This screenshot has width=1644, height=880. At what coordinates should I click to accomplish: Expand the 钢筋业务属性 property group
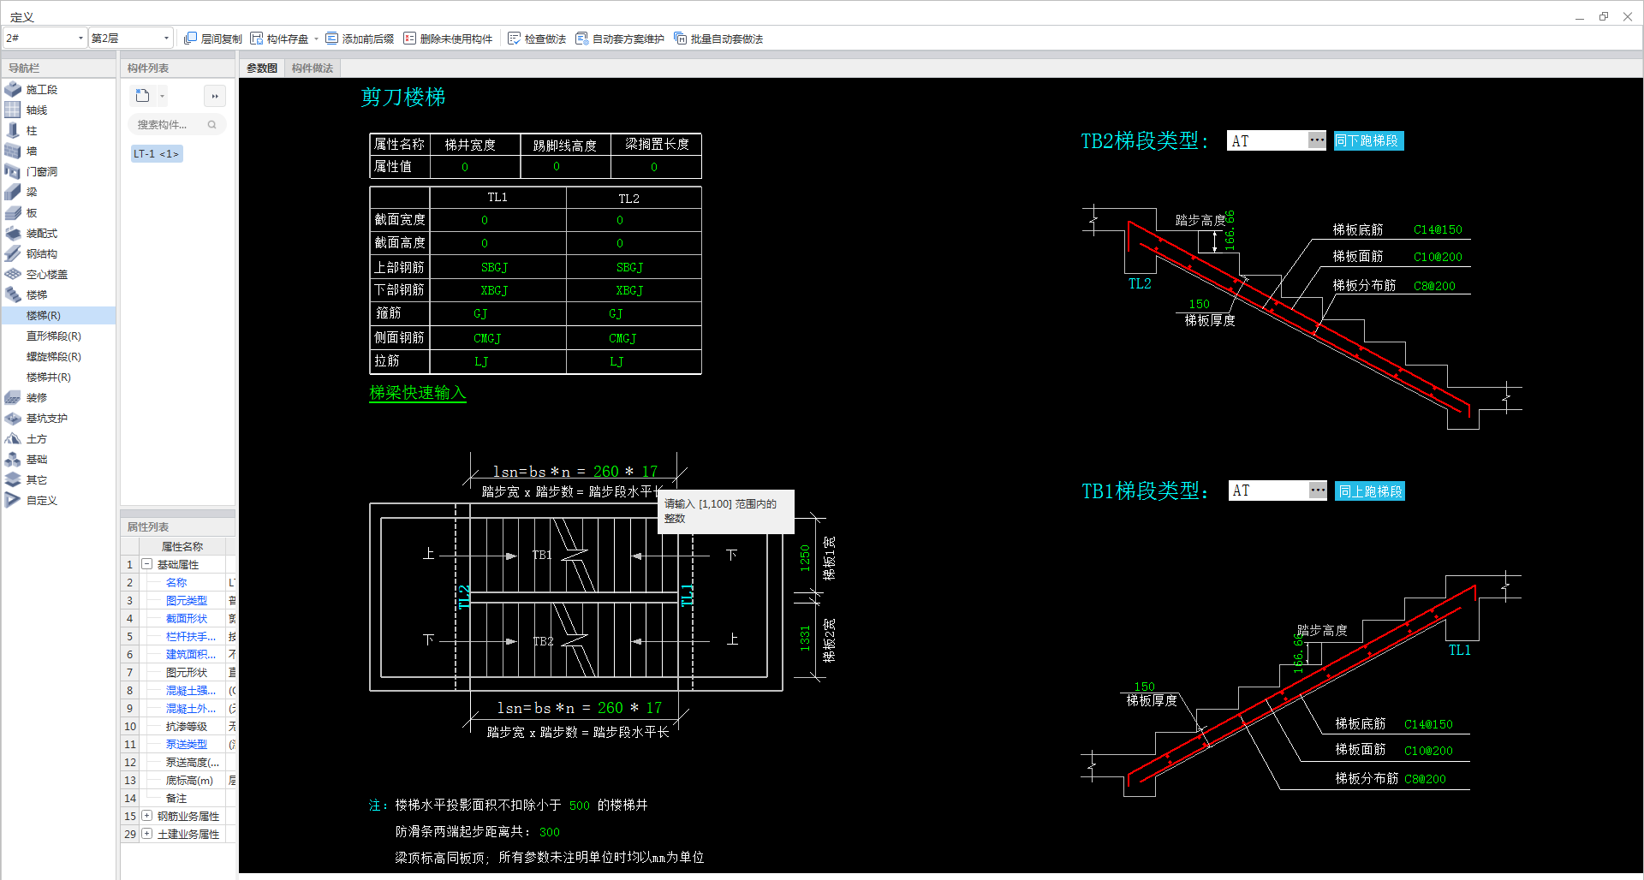coord(147,816)
